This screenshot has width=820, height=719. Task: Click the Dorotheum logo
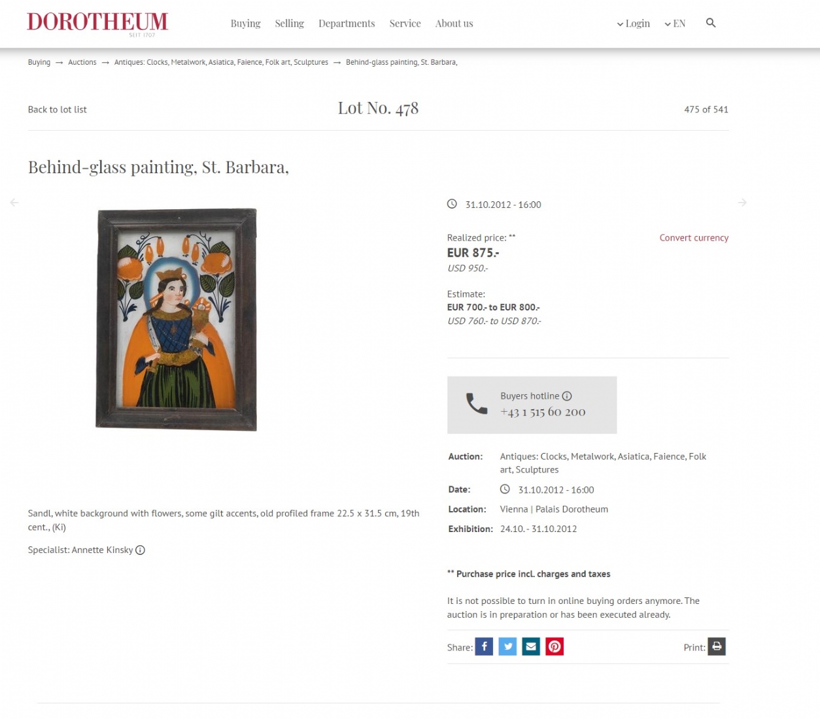click(x=97, y=24)
